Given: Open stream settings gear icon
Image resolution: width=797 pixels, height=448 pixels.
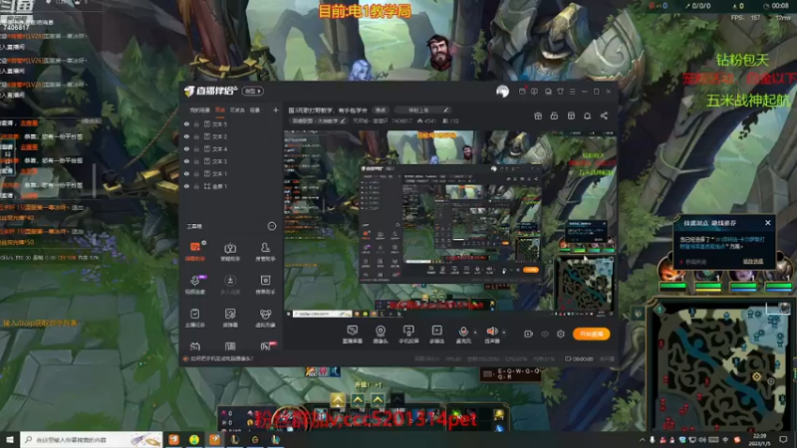Looking at the screenshot, I should (561, 335).
